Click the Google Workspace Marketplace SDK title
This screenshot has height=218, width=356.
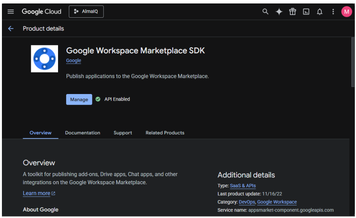(x=135, y=51)
